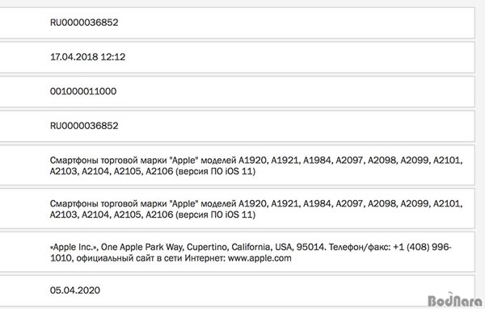The width and height of the screenshot is (485, 309).
Task: Click the date 17.04.2018 12:12
Action: pyautogui.click(x=87, y=56)
